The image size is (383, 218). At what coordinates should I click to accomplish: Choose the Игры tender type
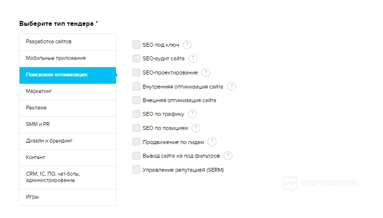coord(67,197)
